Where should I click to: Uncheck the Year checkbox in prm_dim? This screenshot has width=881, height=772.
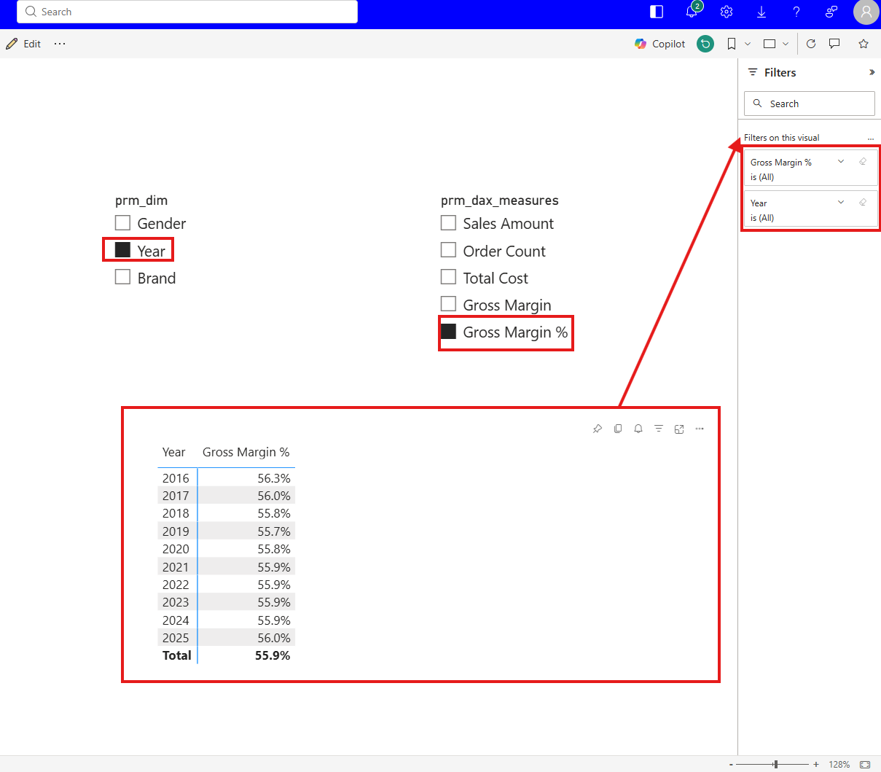(122, 251)
